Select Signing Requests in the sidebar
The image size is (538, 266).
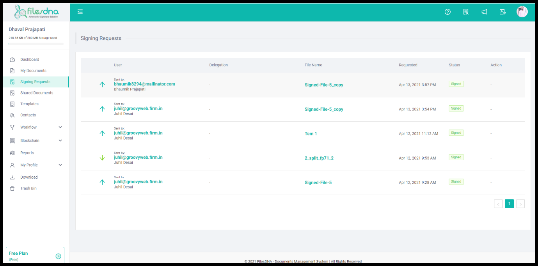click(x=35, y=82)
